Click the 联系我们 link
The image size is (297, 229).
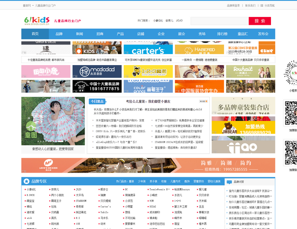coord(250,5)
